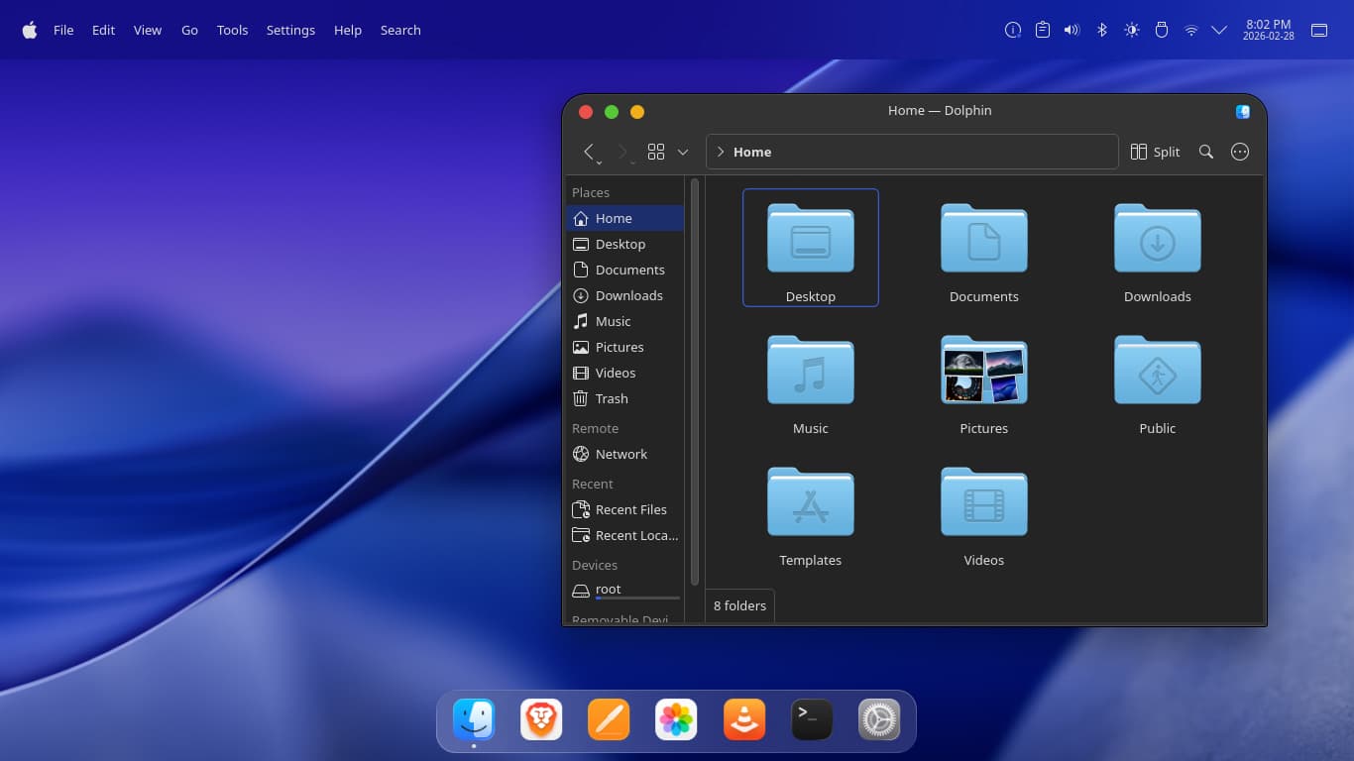The height and width of the screenshot is (761, 1354).
Task: Toggle Split view in Dolphin toolbar
Action: pos(1155,152)
